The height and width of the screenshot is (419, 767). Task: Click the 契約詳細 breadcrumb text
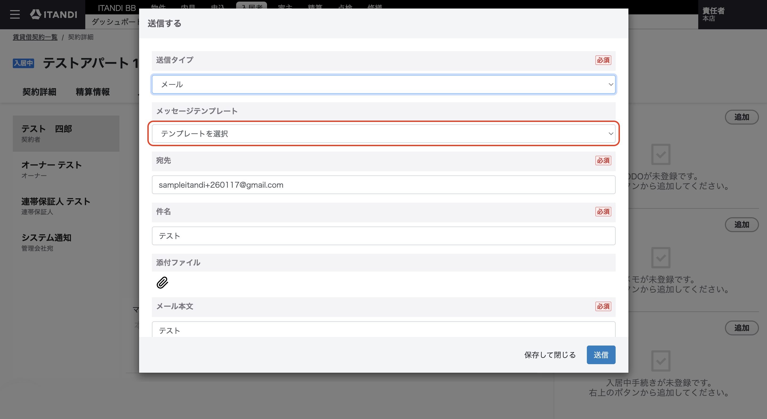click(81, 37)
